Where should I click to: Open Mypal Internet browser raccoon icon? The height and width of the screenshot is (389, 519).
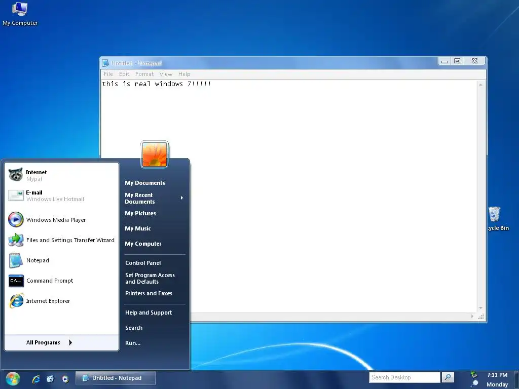pyautogui.click(x=16, y=175)
